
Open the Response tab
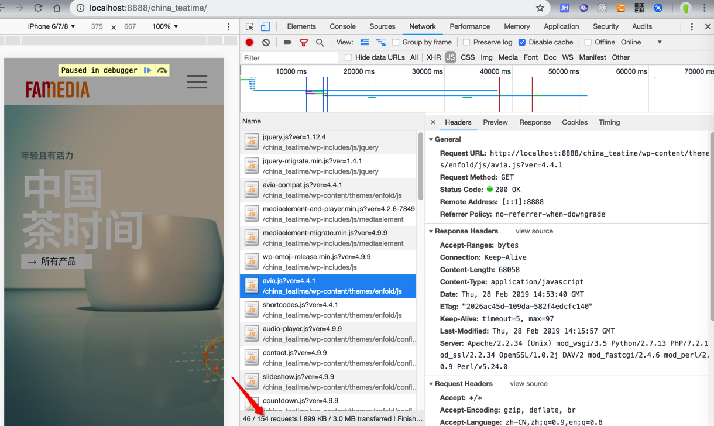click(535, 122)
